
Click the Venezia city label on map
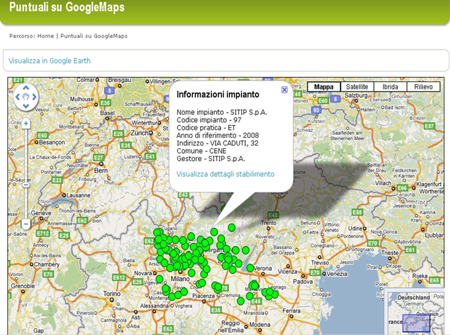point(337,274)
